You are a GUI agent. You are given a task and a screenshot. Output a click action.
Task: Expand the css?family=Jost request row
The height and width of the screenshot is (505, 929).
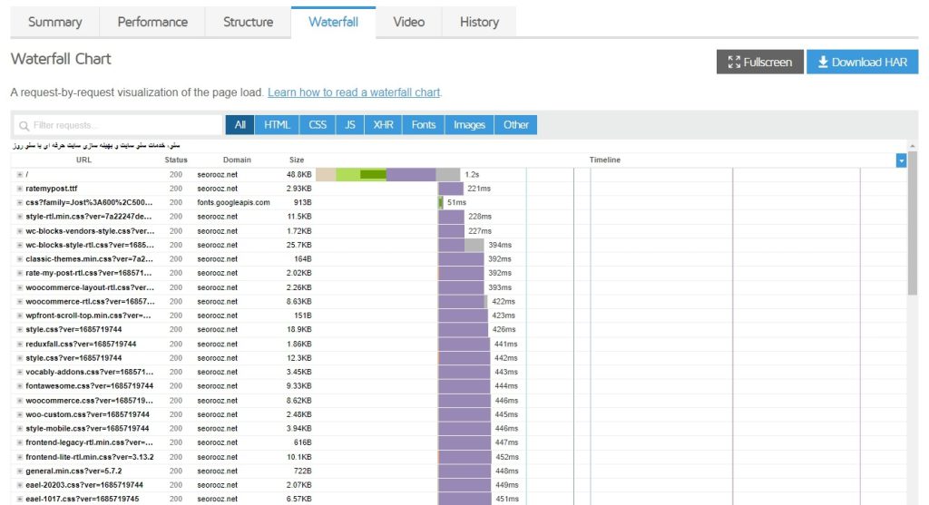coord(20,202)
